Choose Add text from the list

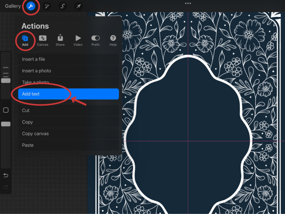pos(68,94)
